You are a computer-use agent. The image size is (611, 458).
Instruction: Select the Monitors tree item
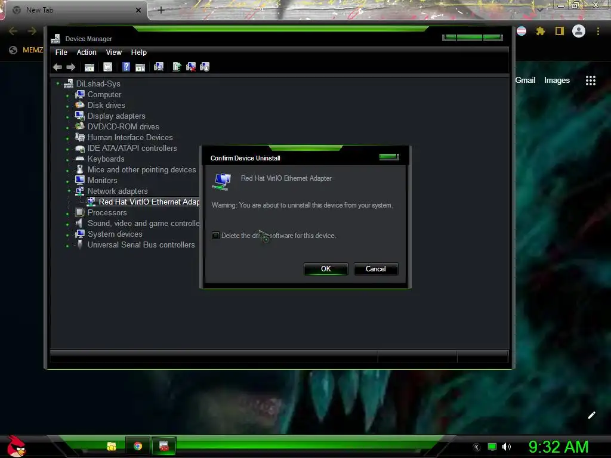[x=102, y=180]
